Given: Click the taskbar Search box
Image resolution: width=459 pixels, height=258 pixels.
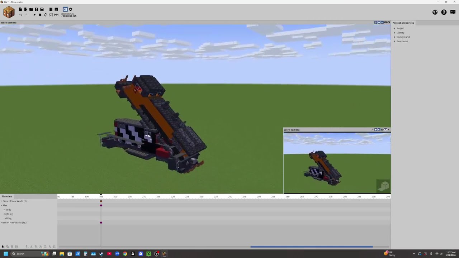Looking at the screenshot, I should tap(30, 254).
